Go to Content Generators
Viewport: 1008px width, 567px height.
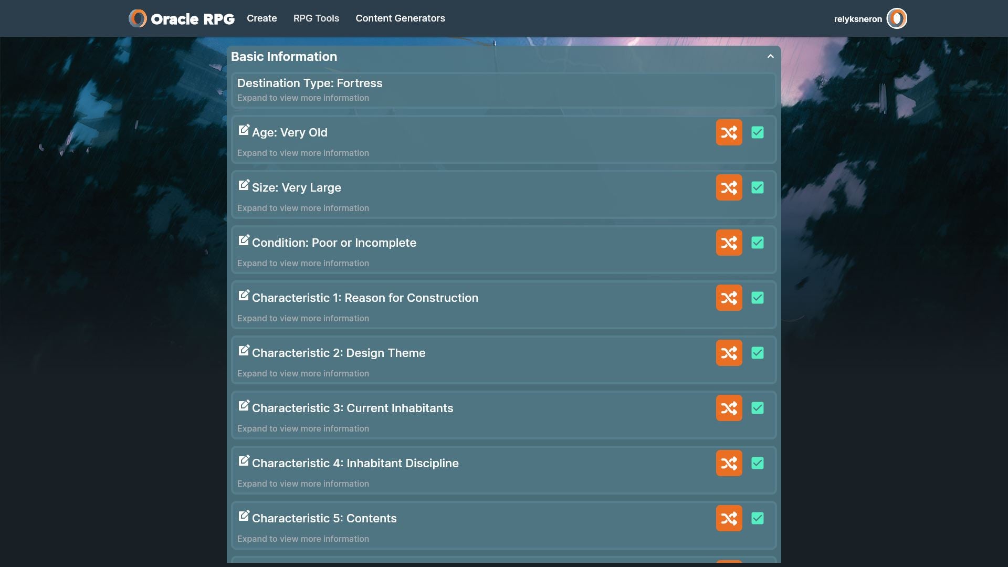[x=400, y=18]
